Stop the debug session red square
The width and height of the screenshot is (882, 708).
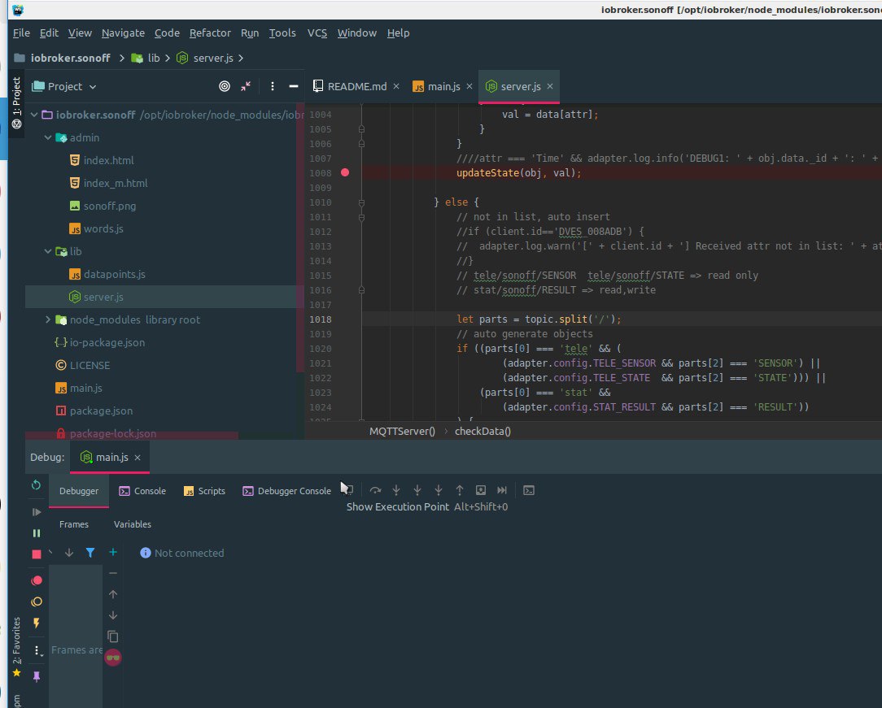37,554
